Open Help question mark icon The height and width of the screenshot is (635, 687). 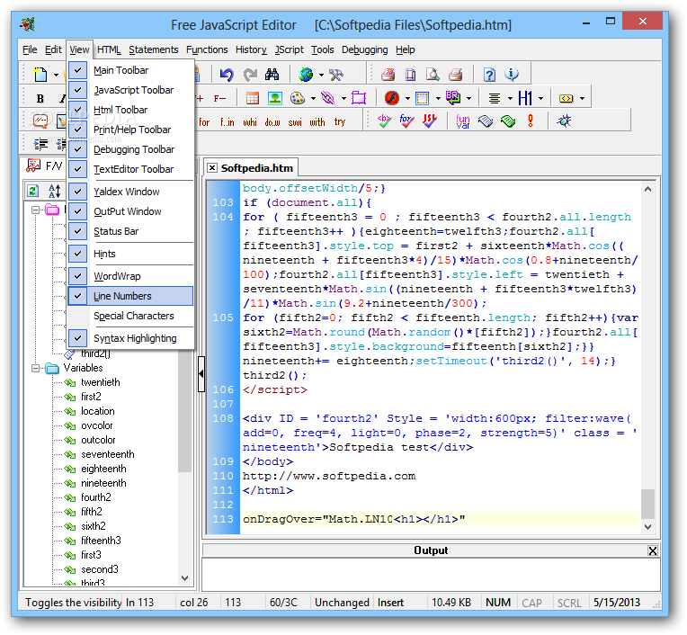tap(489, 75)
